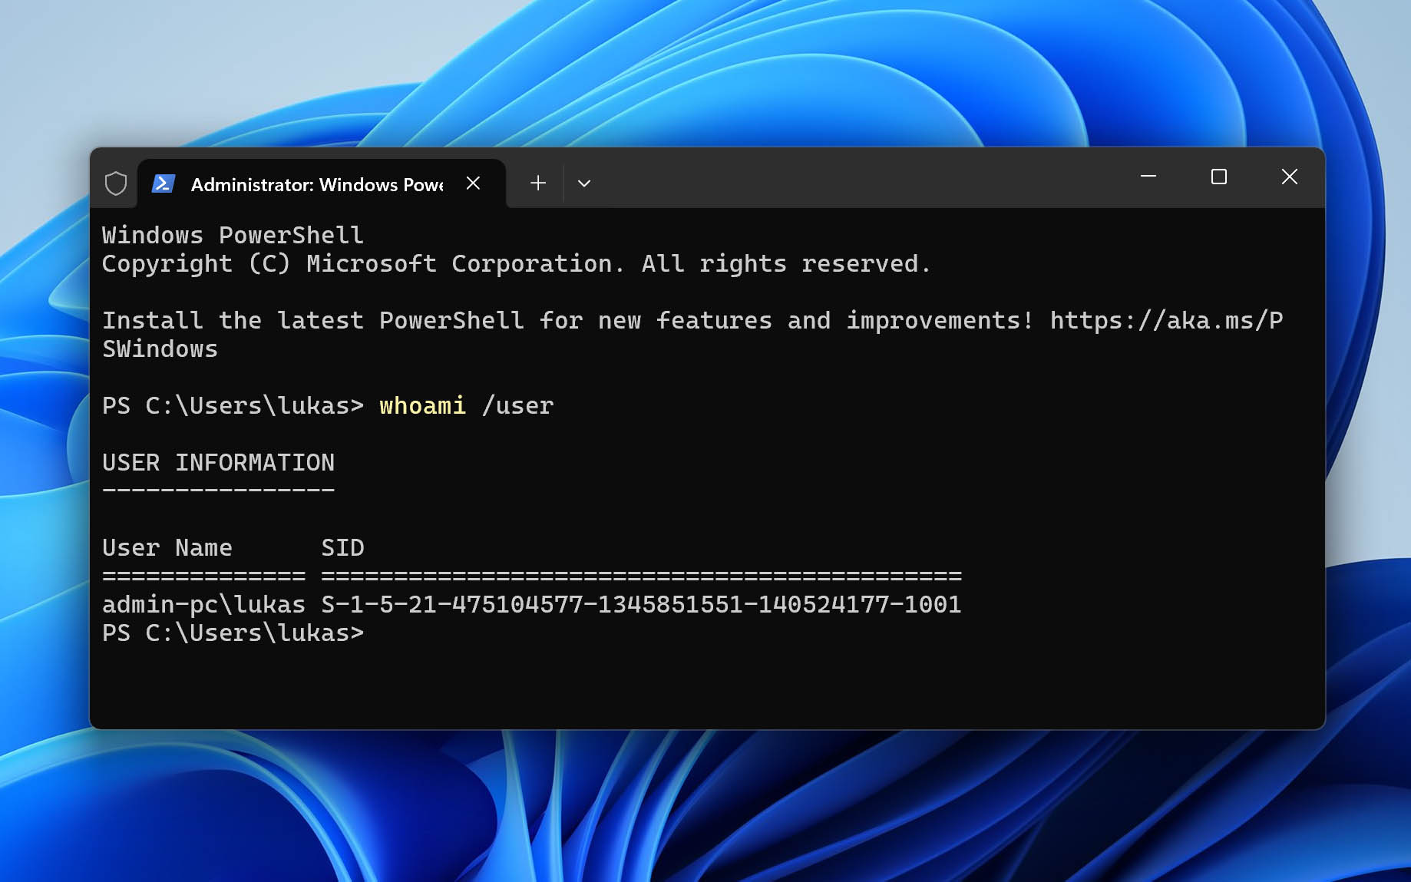Click the PowerShell icon on the tab

164,183
